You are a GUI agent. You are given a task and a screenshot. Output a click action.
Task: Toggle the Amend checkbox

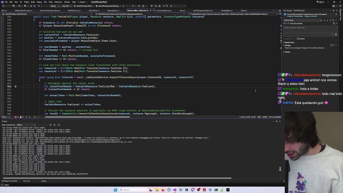point(298,39)
